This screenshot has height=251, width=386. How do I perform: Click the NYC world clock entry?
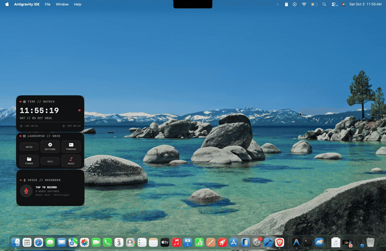coord(71,126)
